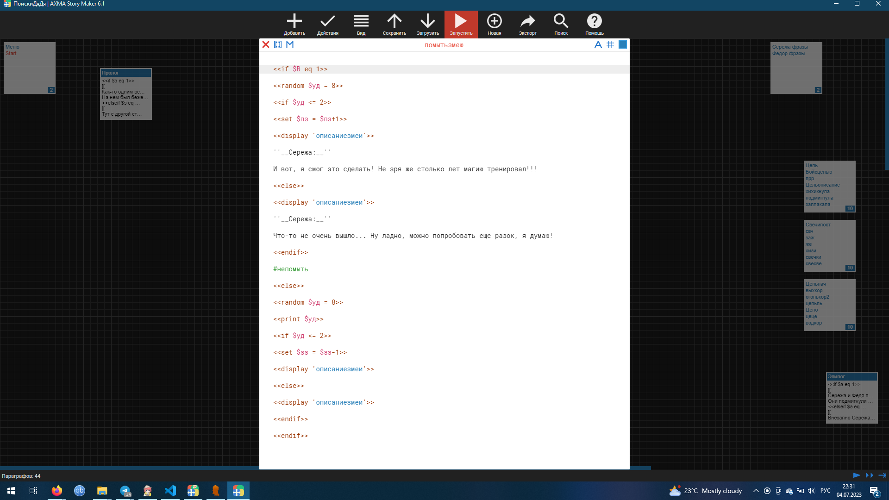Toggle the hash tag icon in editor
The height and width of the screenshot is (500, 889).
(x=610, y=44)
